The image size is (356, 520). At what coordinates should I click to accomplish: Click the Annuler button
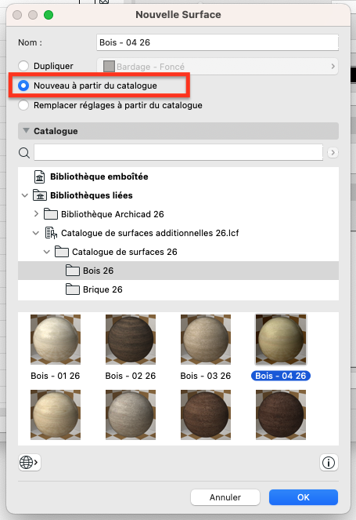(x=225, y=497)
